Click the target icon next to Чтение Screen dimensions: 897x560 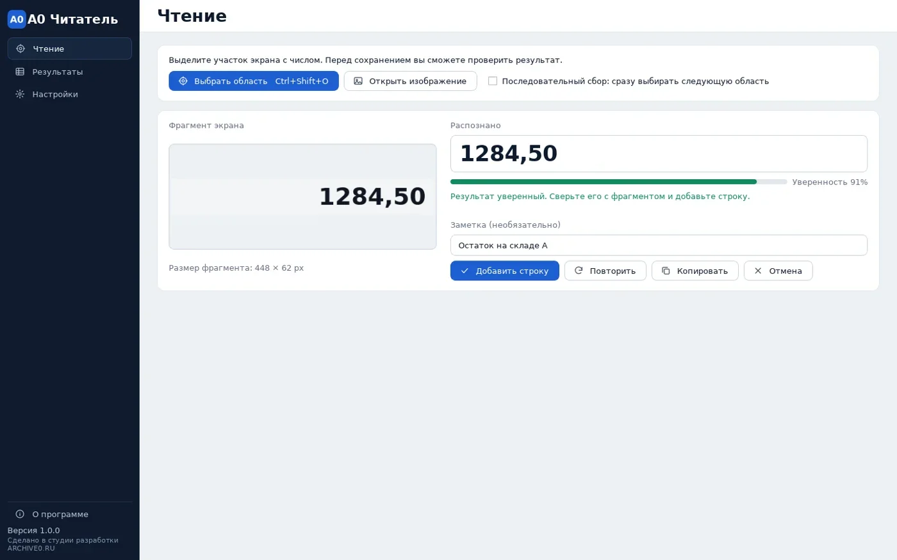coord(21,49)
